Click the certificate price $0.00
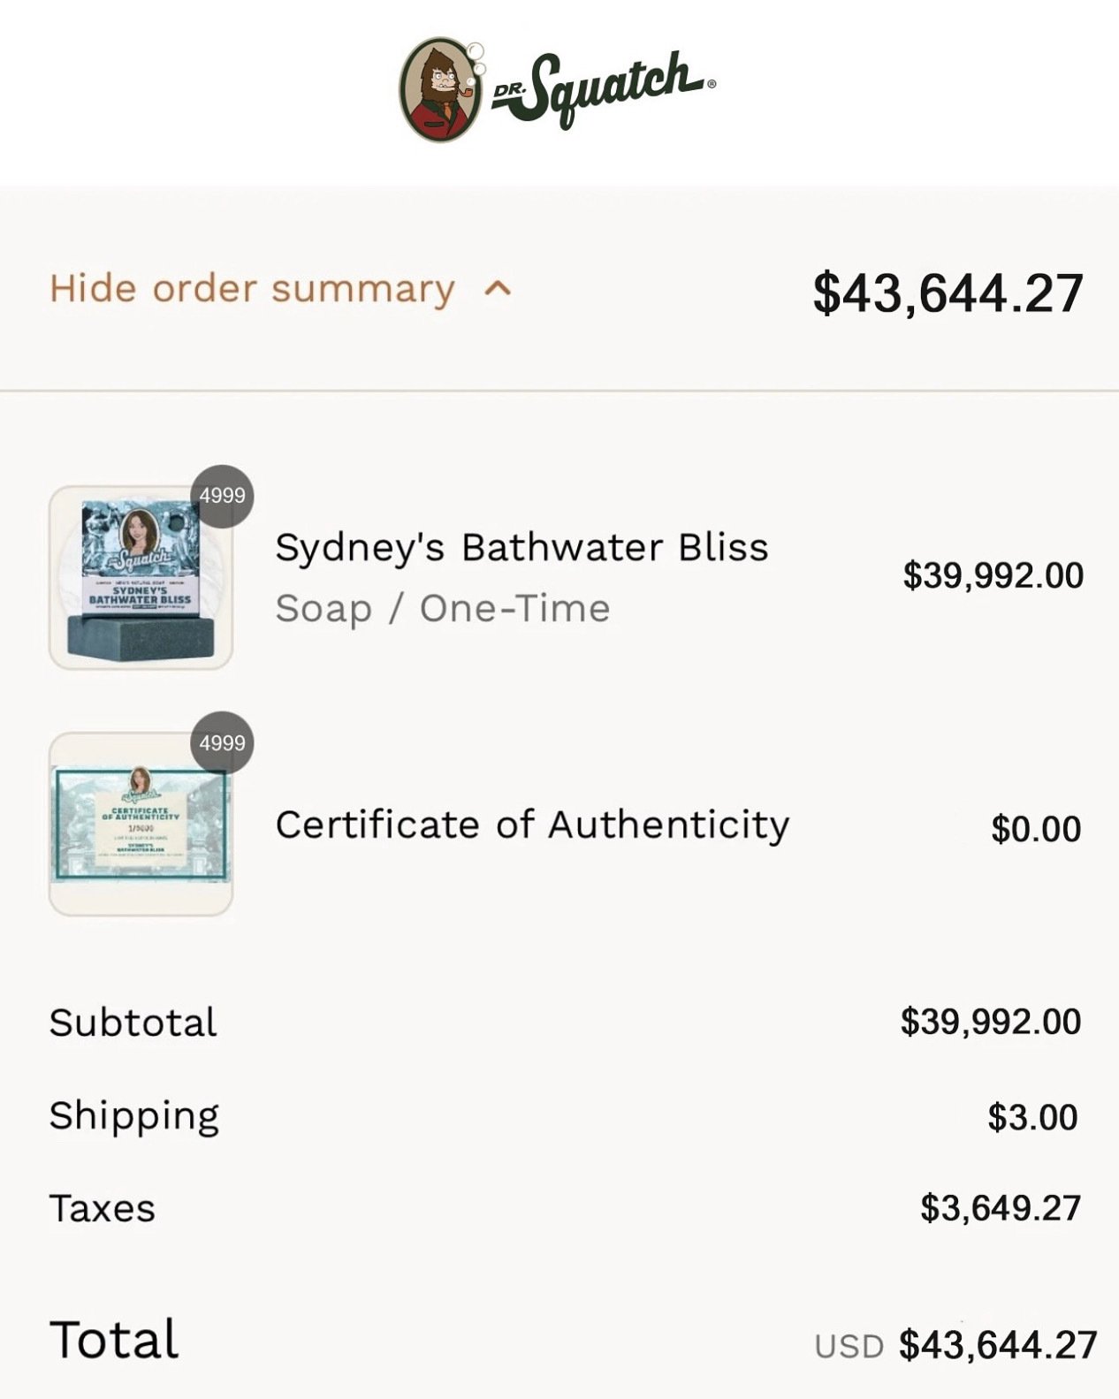1119x1399 pixels. pyautogui.click(x=1036, y=829)
